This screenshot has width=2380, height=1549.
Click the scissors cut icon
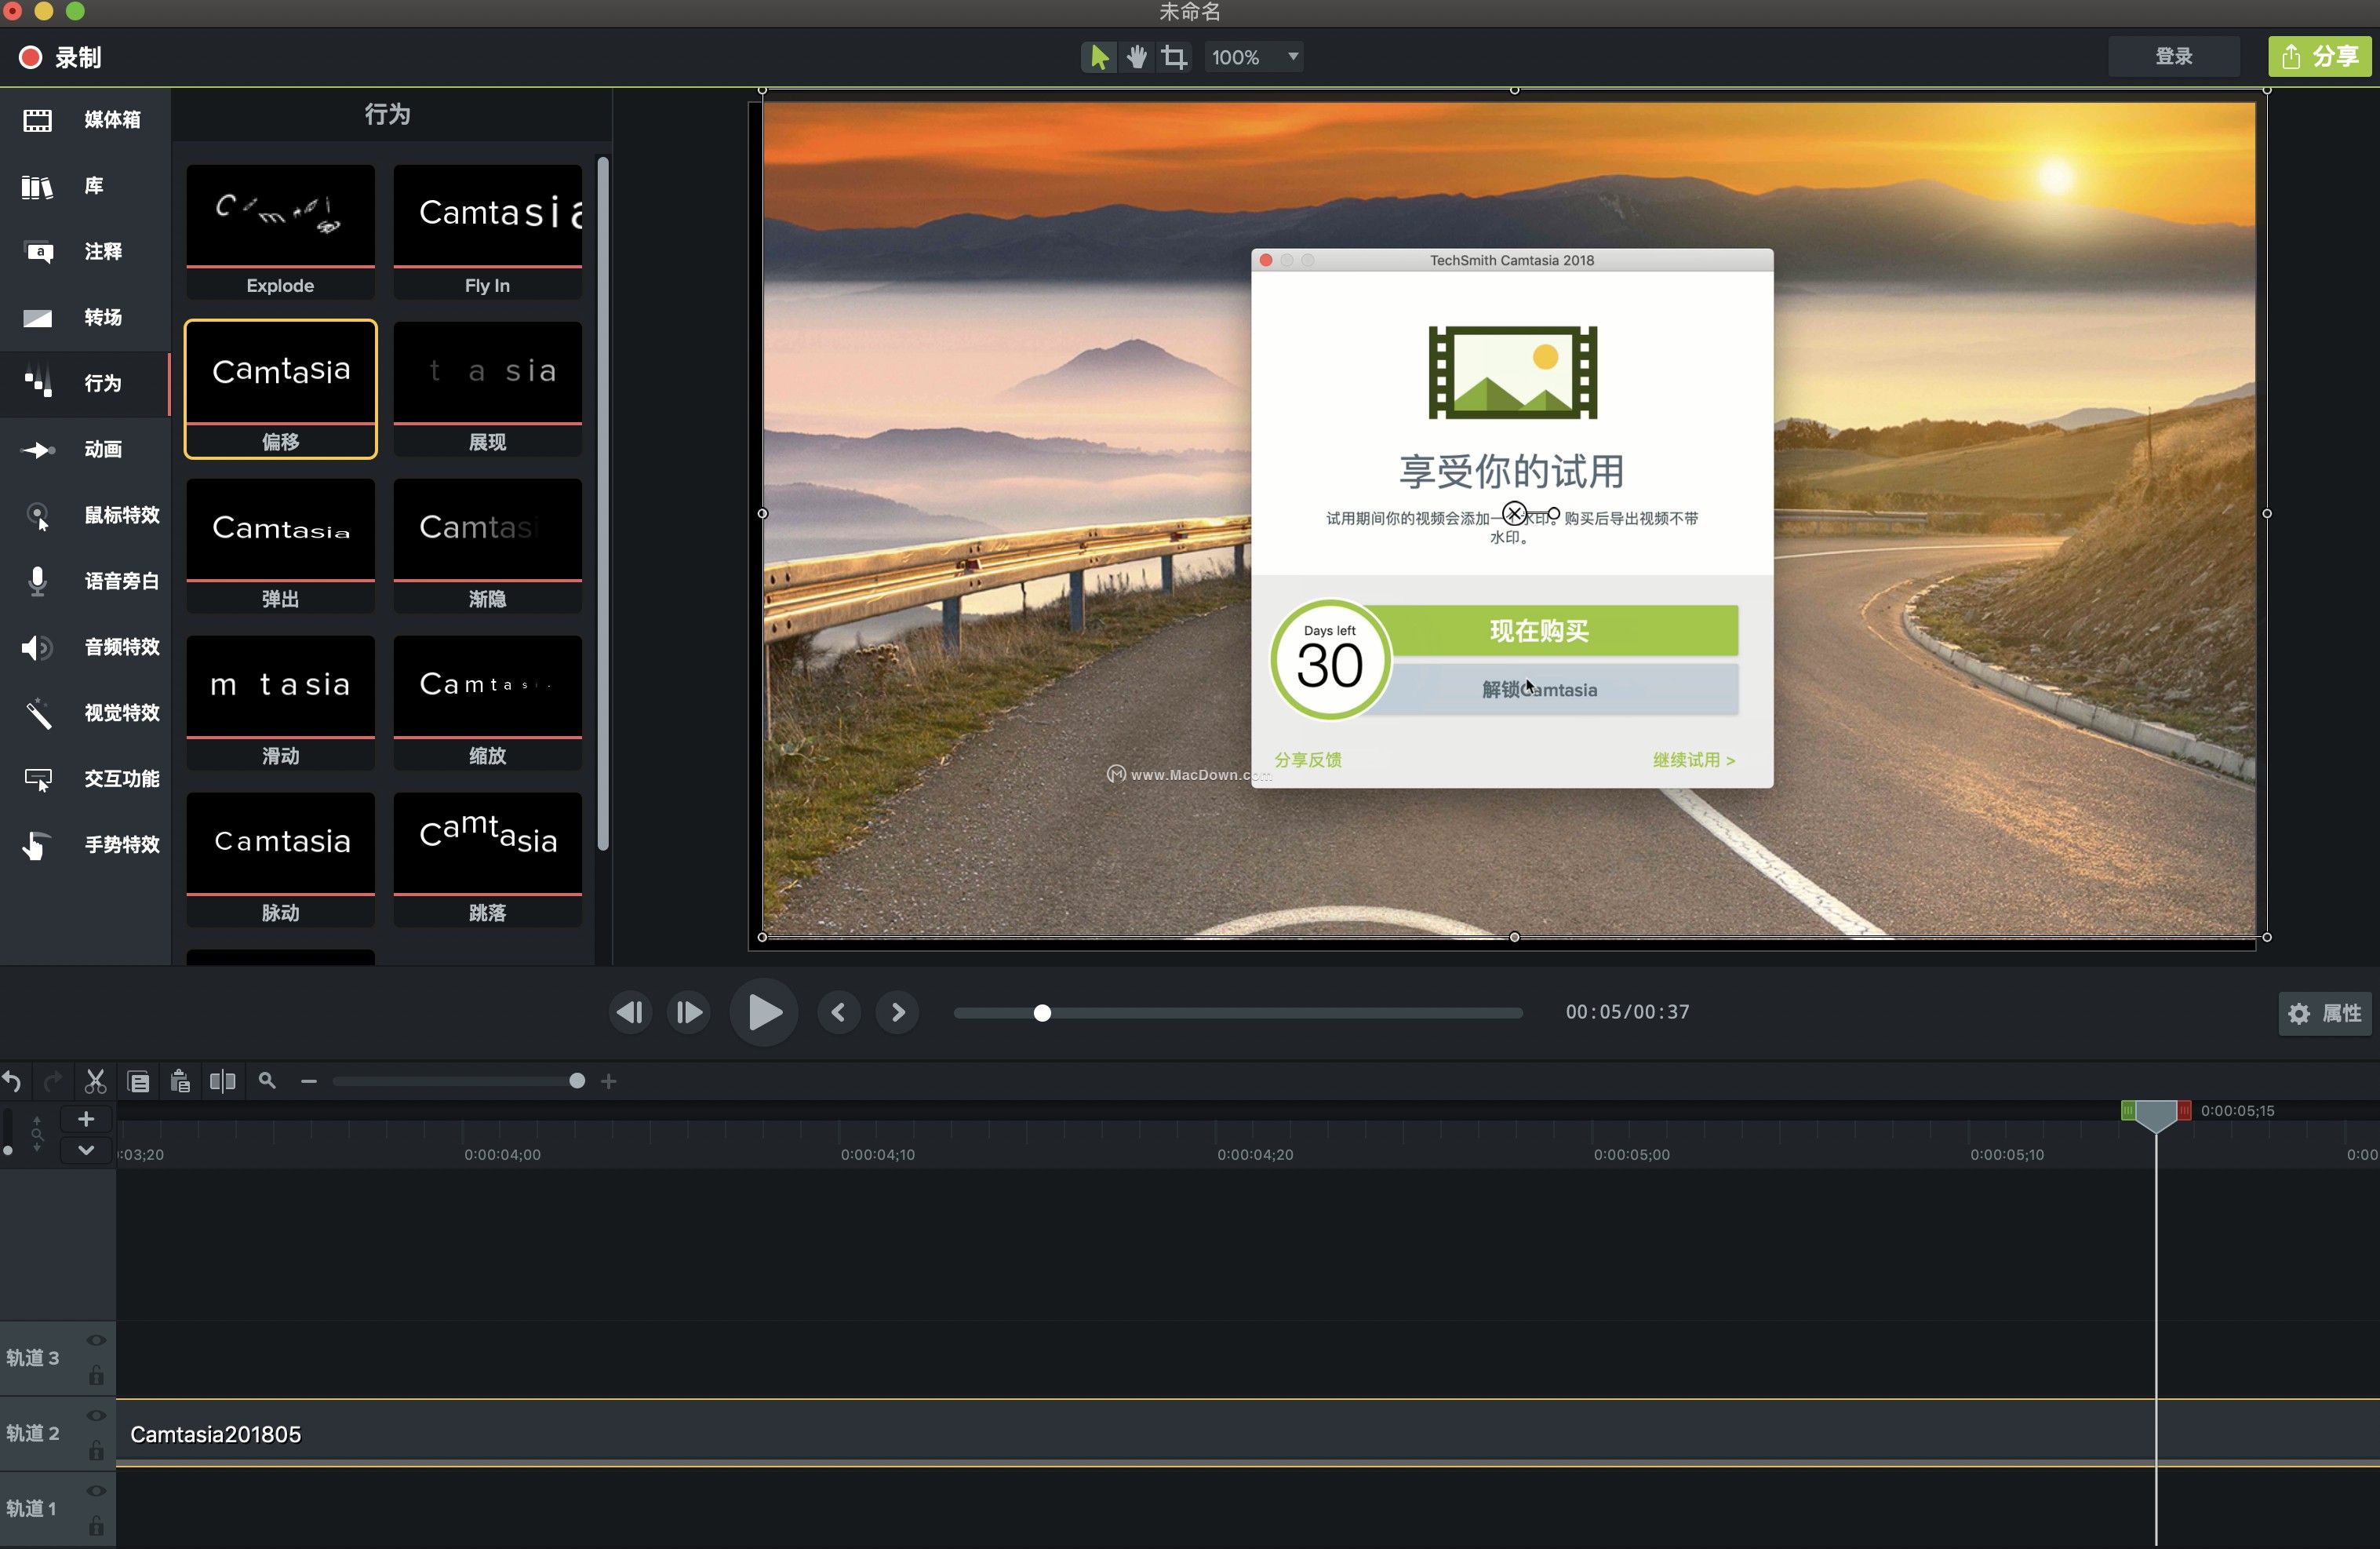coord(95,1081)
